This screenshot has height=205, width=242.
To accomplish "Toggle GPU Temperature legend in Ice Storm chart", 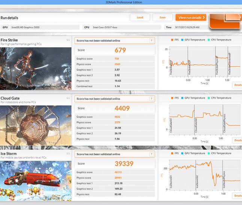I will point(193,153).
